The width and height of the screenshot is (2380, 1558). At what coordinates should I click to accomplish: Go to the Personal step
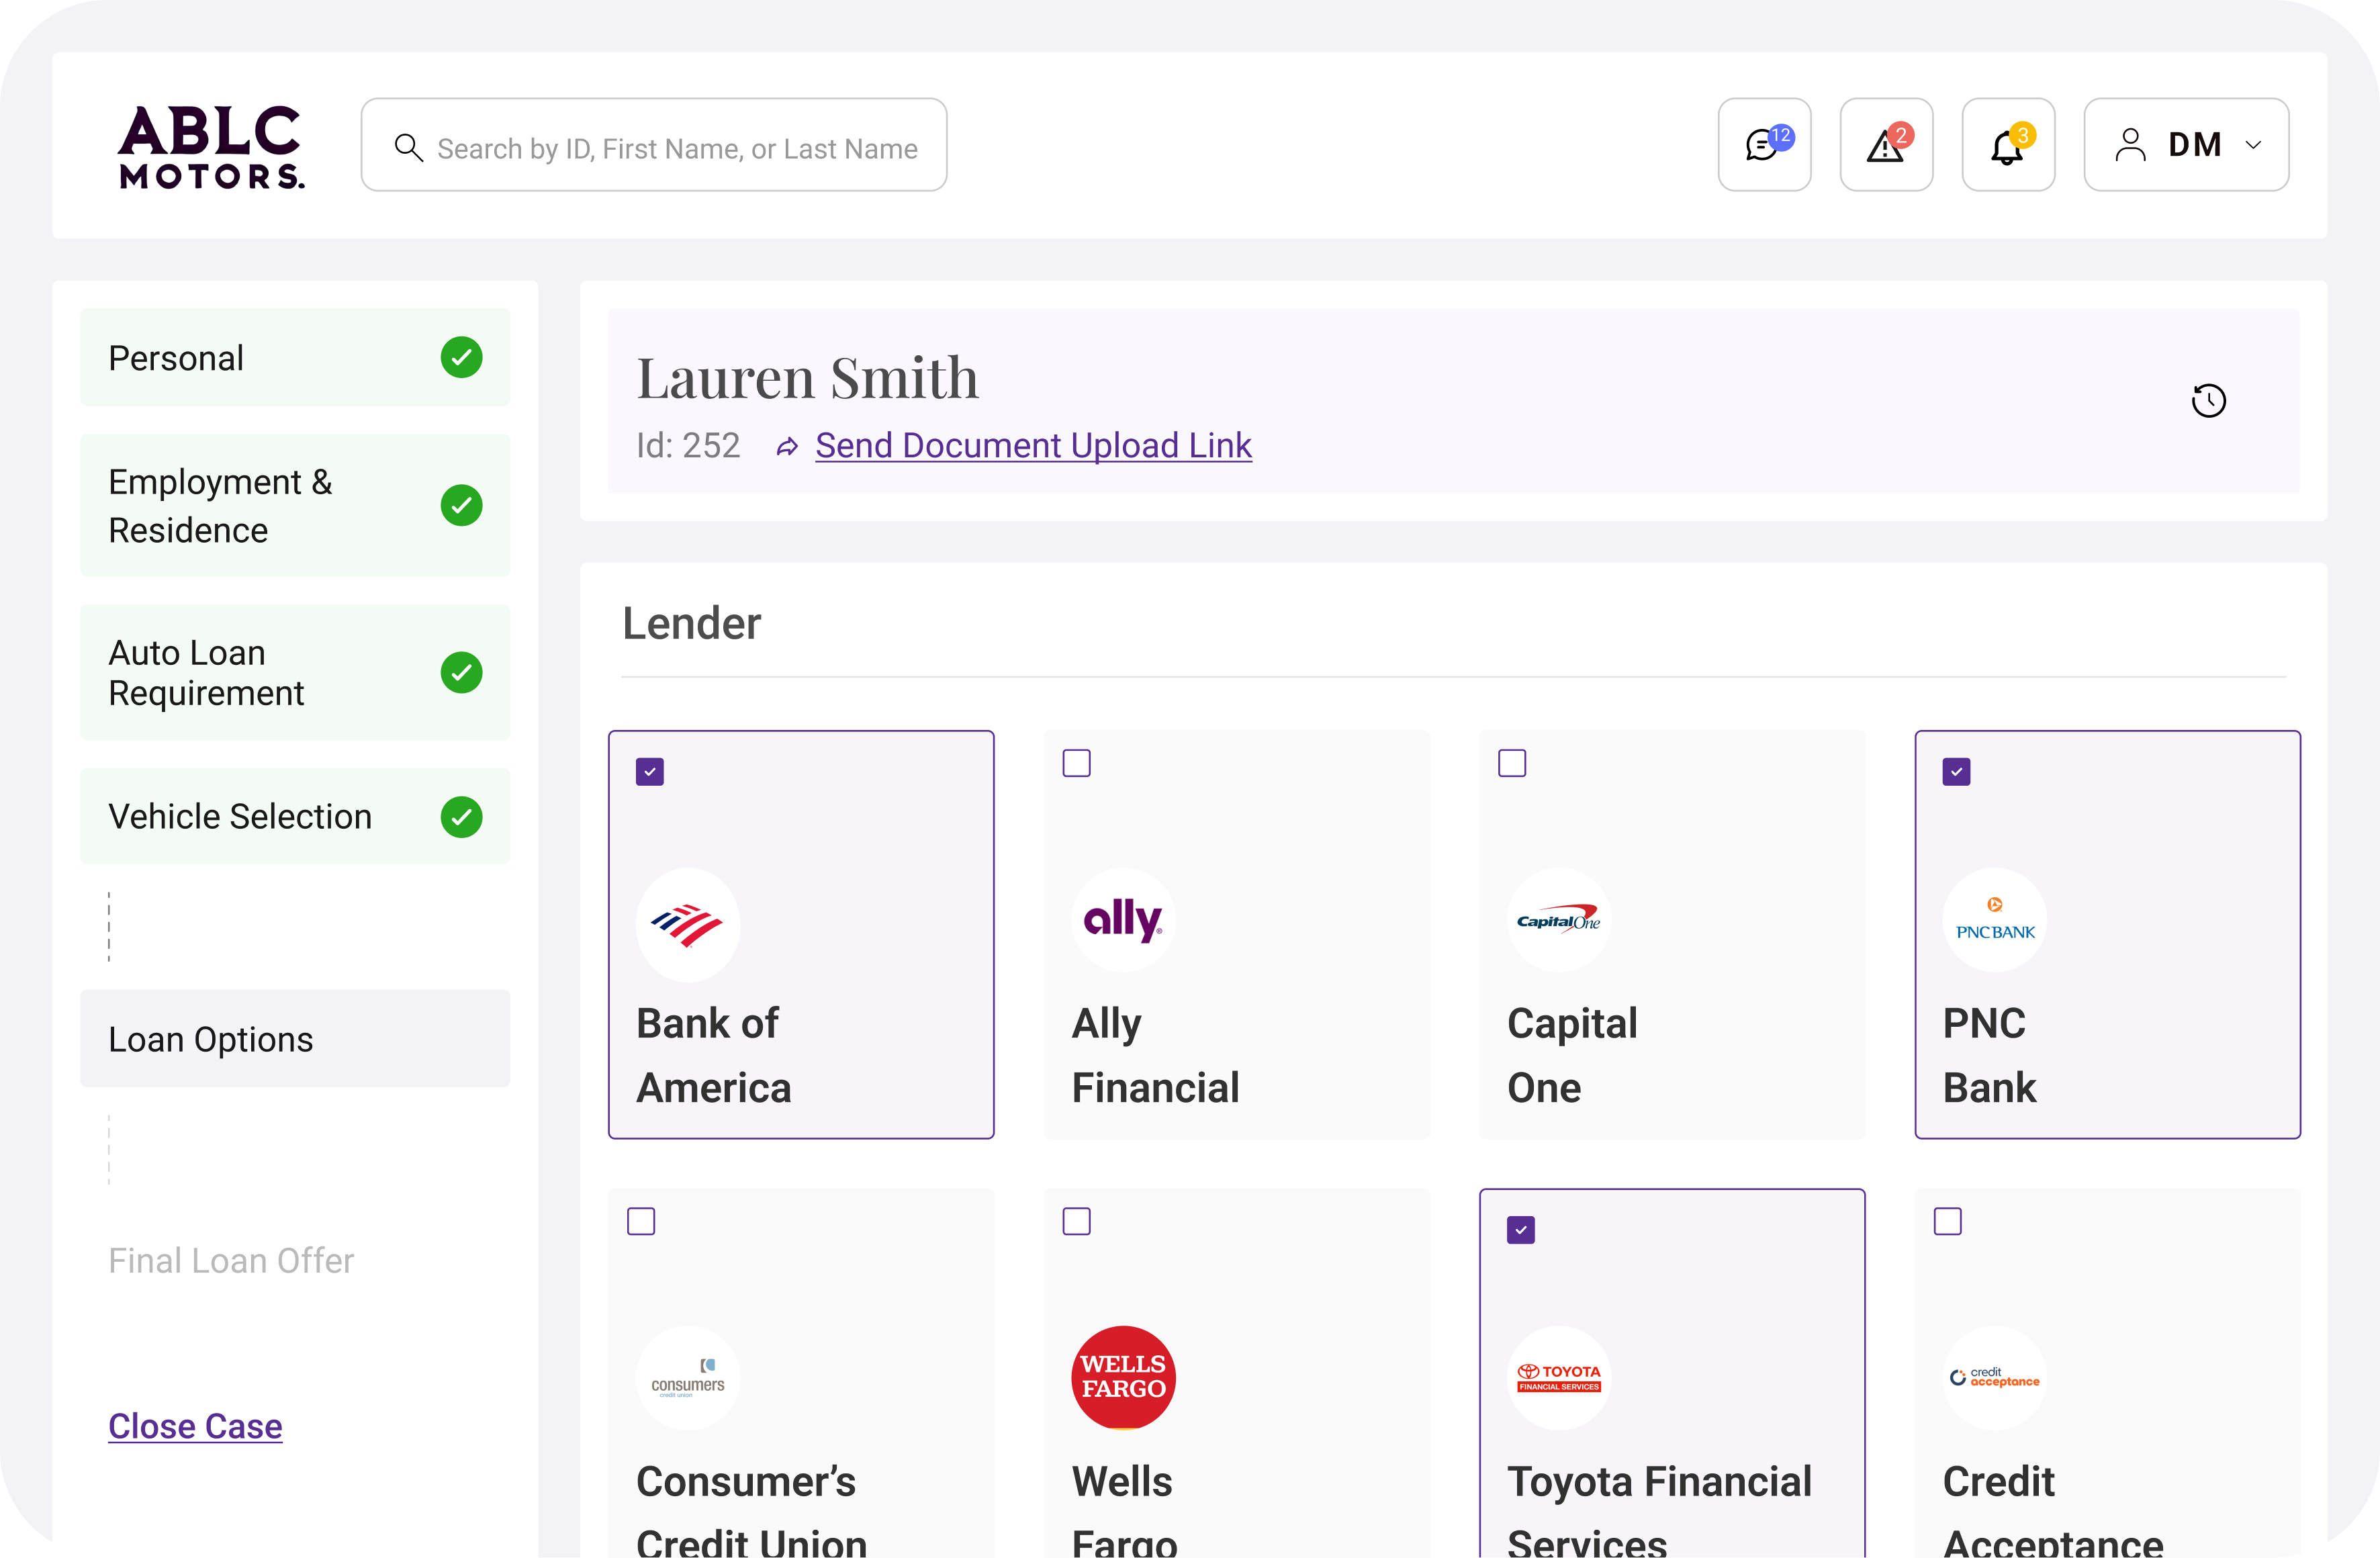tap(295, 358)
